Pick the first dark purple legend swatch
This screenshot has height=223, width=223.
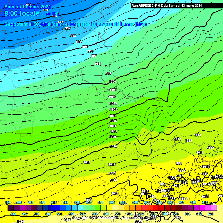pyautogui.click(x=10, y=208)
